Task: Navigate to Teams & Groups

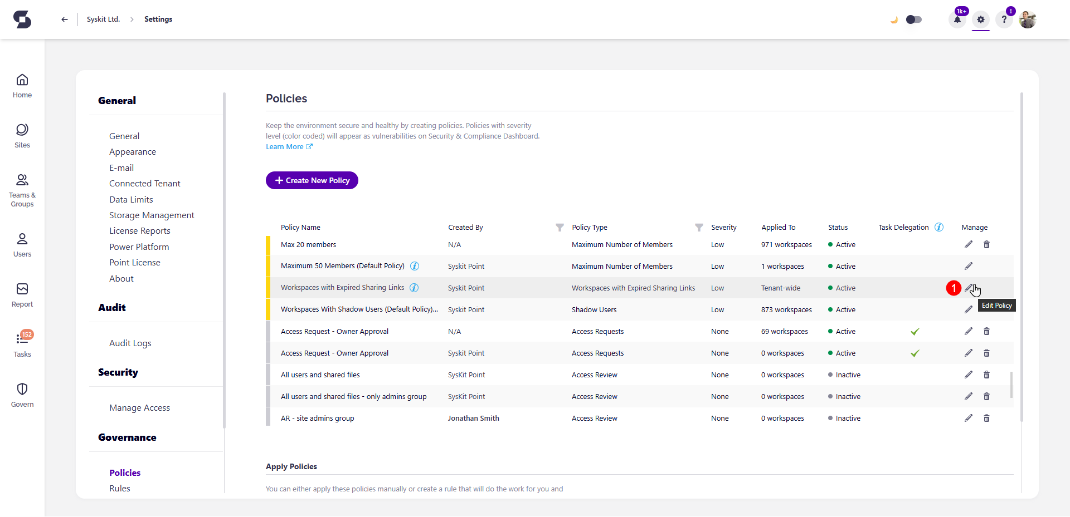Action: coord(22,189)
